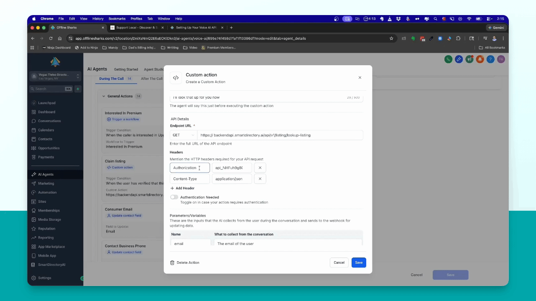Switch to the Support Local browser tab

137,28
